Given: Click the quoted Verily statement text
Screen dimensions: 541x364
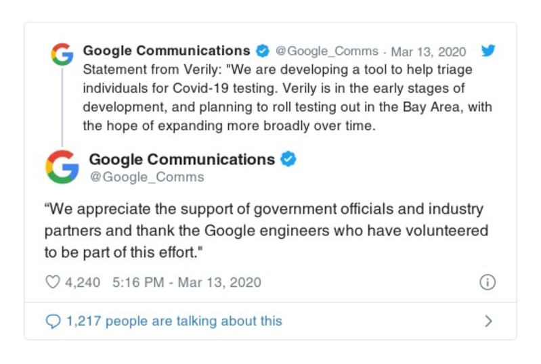Looking at the screenshot, I should (278, 98).
